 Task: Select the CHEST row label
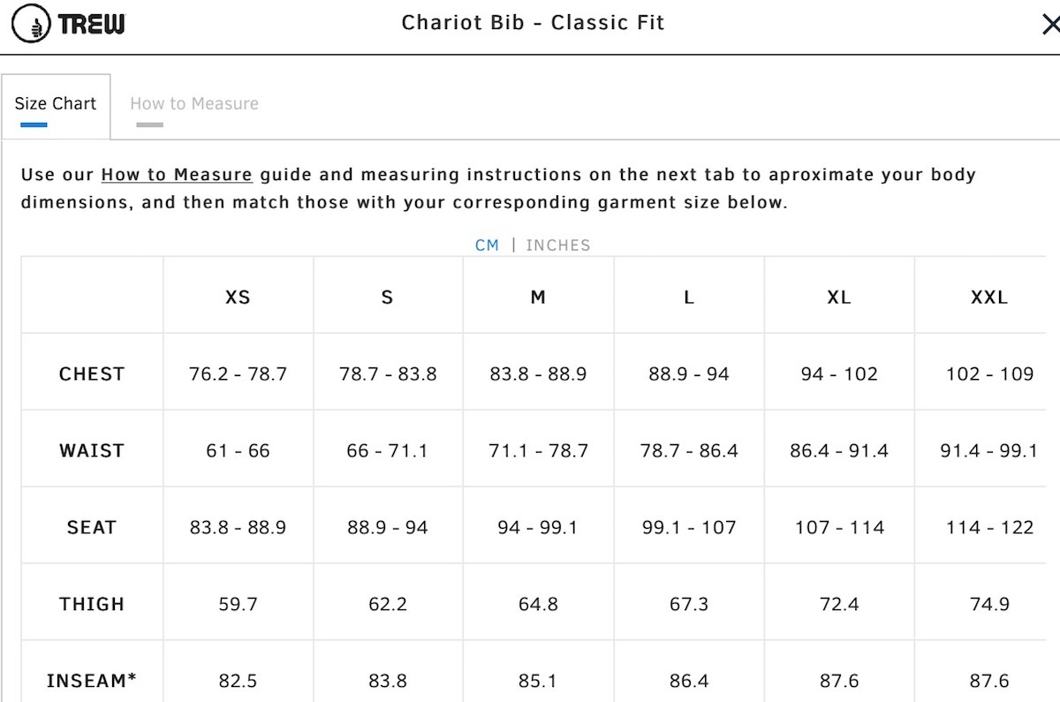[92, 374]
